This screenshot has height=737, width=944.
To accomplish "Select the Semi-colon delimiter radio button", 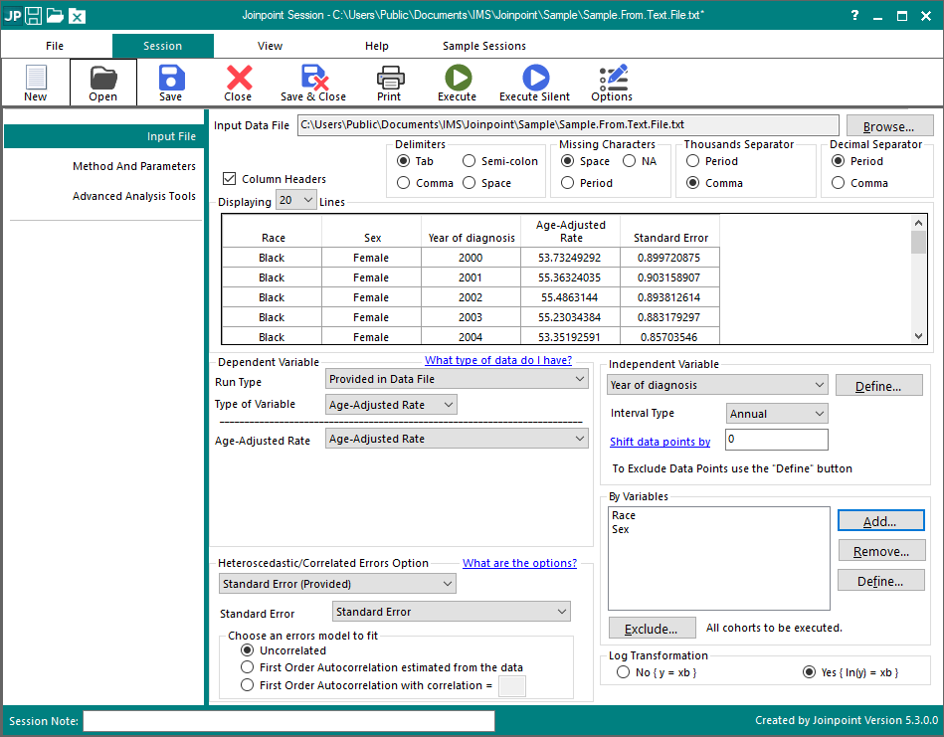I will [x=470, y=161].
